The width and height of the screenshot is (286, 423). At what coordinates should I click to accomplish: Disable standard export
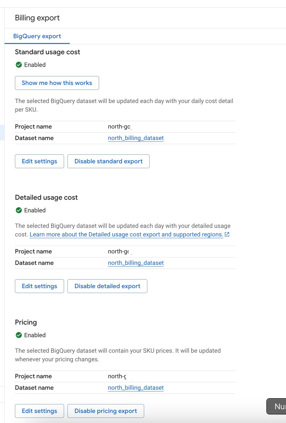click(108, 161)
